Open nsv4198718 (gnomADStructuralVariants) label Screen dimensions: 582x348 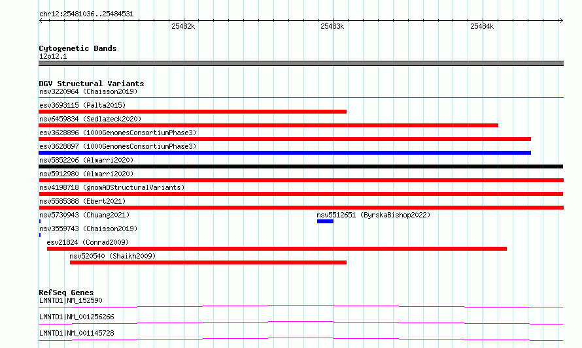click(x=112, y=187)
